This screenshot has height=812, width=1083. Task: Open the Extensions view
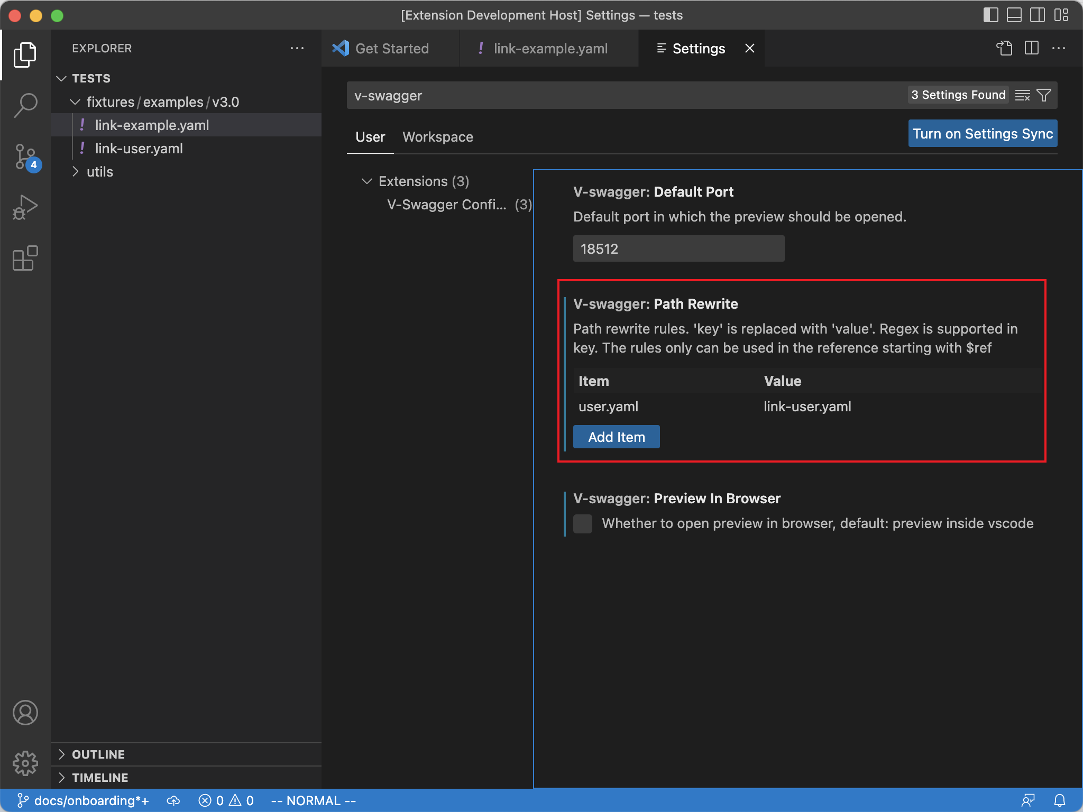[x=25, y=258]
